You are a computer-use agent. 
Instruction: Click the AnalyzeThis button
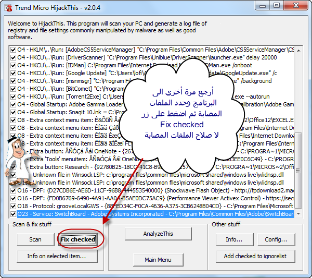[158, 234]
